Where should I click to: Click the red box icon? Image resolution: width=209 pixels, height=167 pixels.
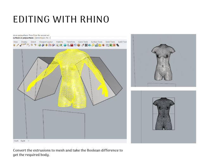[72, 45]
